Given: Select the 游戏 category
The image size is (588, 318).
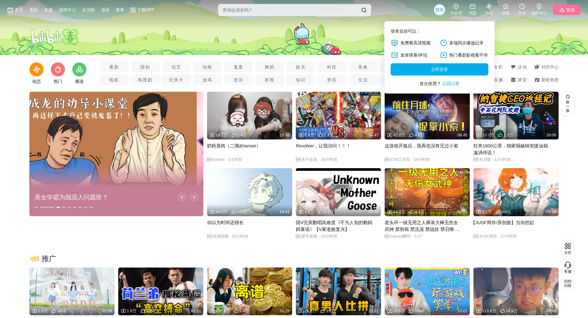Looking at the screenshot, I should pos(207,80).
